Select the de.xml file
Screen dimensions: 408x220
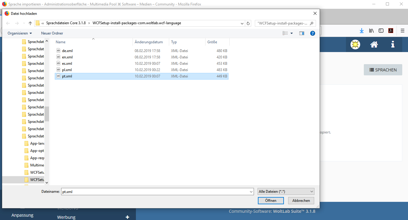click(x=67, y=51)
